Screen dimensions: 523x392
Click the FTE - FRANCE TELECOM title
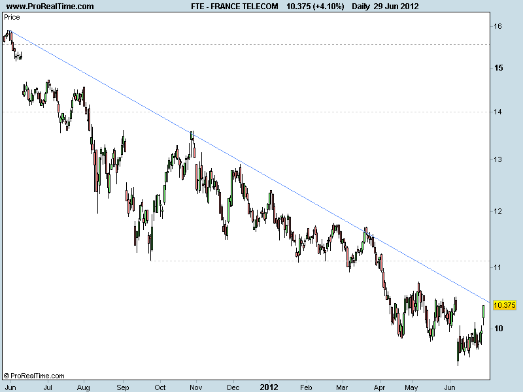point(235,7)
